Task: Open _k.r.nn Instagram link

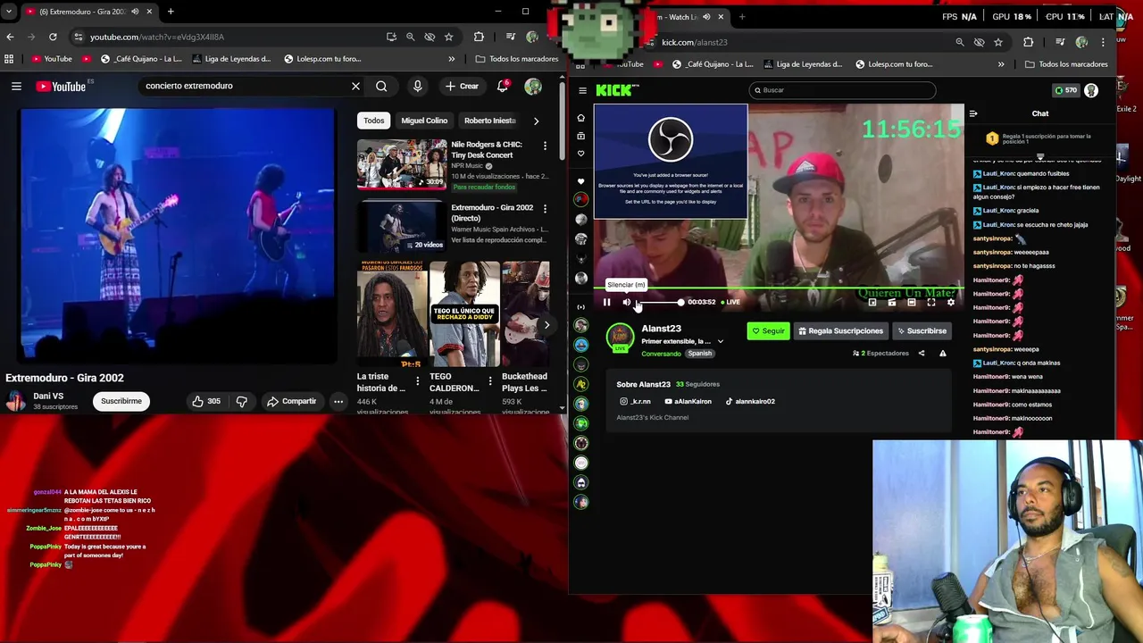Action: pos(635,402)
